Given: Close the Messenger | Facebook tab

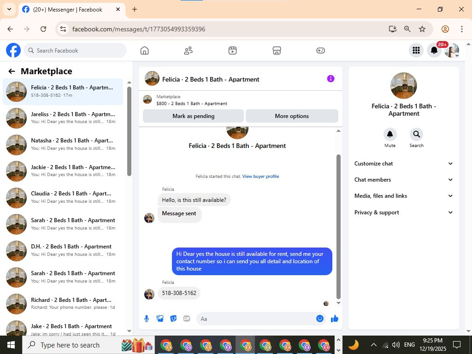Looking at the screenshot, I should coord(118,9).
